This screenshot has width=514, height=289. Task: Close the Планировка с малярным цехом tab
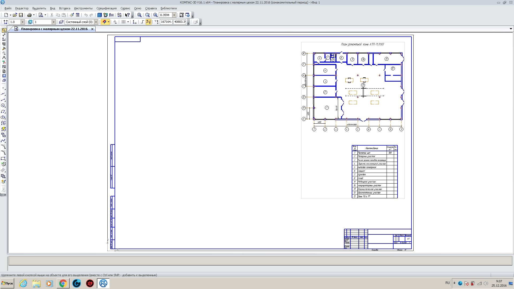92,29
